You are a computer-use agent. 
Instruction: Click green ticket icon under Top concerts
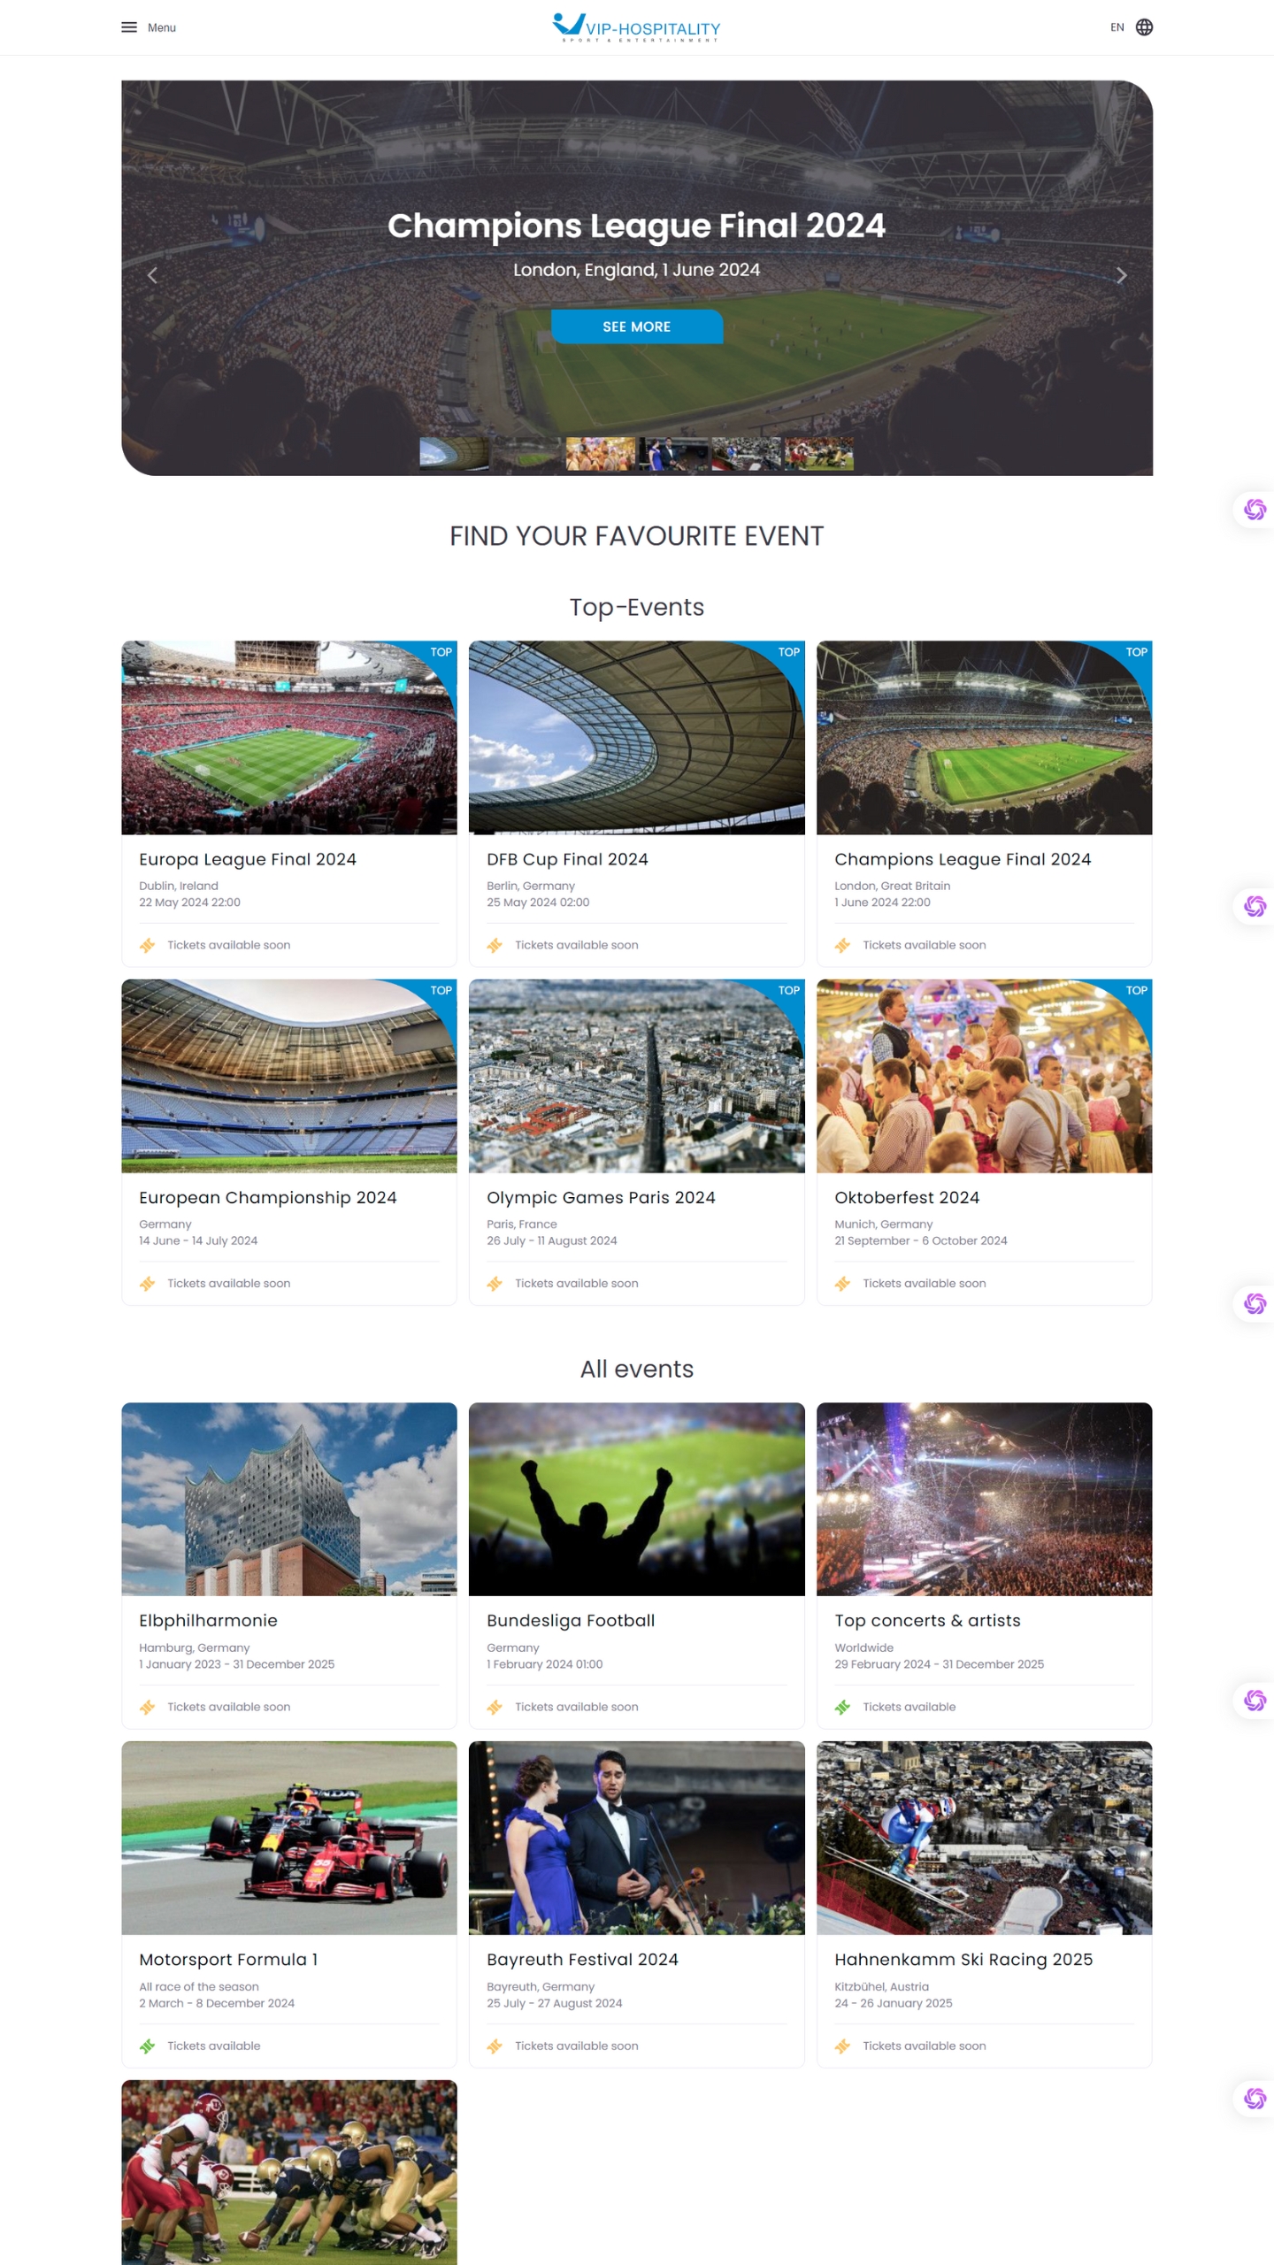tap(842, 1708)
